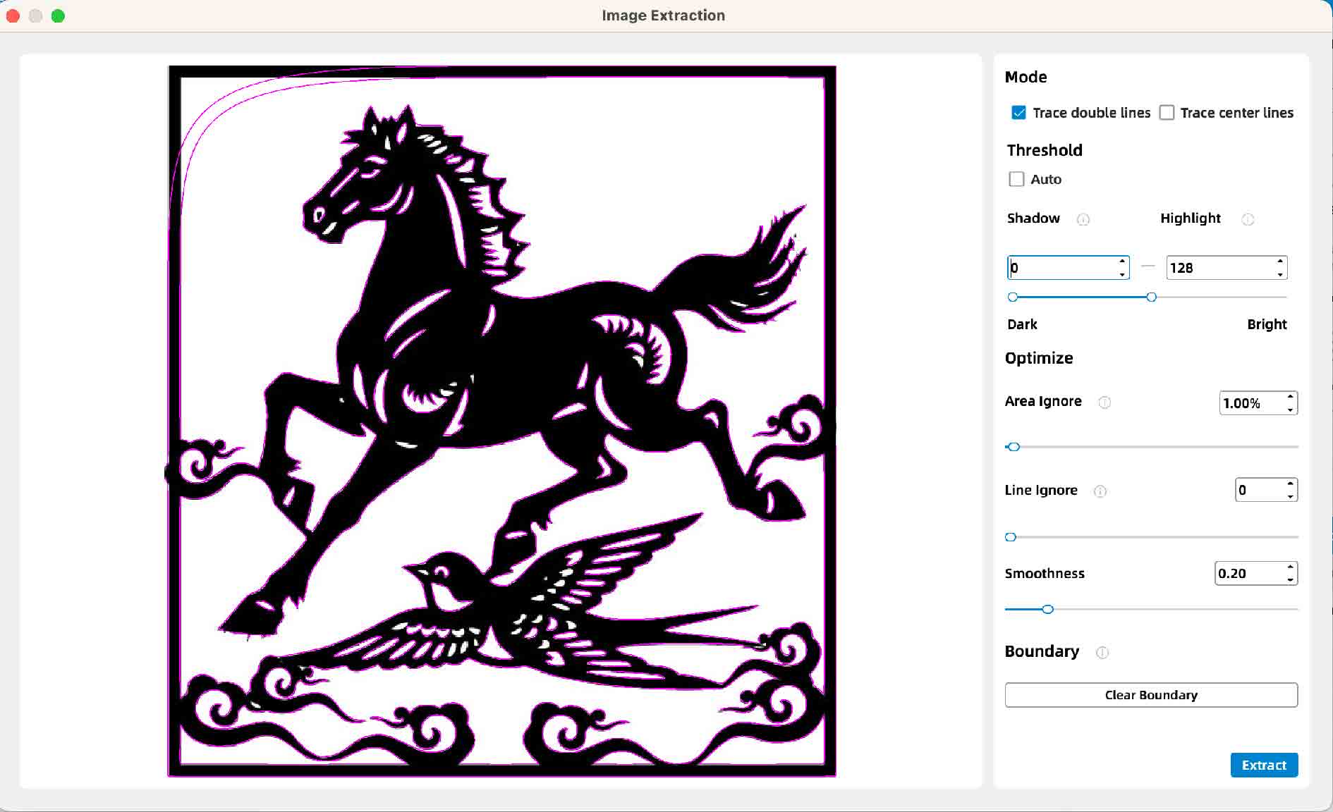This screenshot has height=812, width=1333.
Task: Click the Shadow threshold slider handle
Action: (x=1013, y=297)
